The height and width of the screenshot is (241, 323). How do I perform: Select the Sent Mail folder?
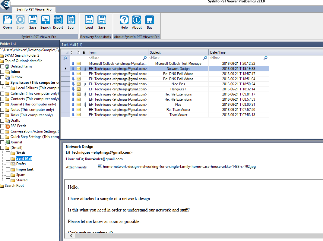click(x=24, y=158)
